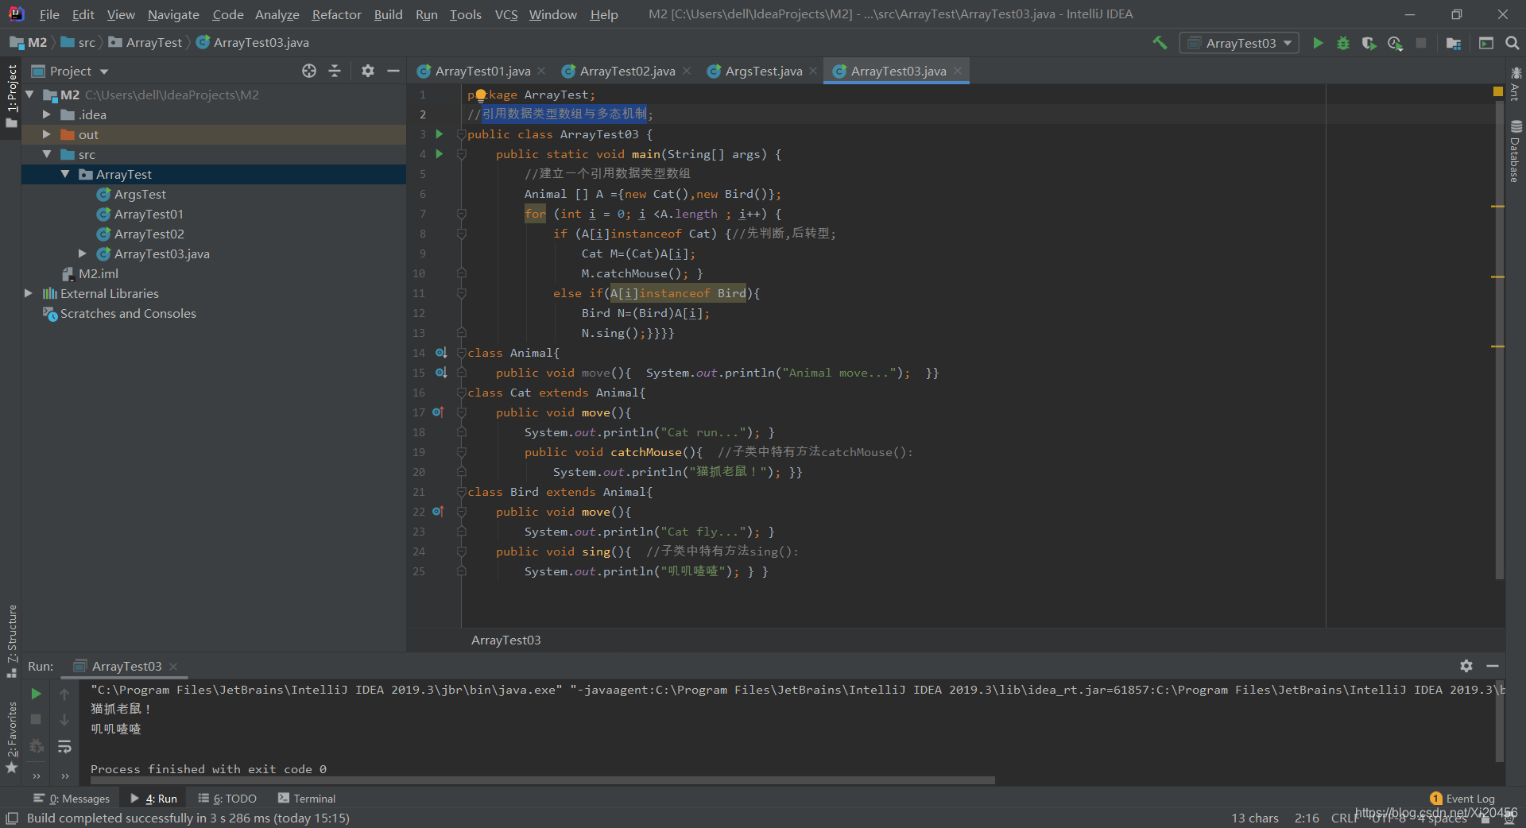Click the Run with Profiler icon
This screenshot has height=828, width=1526.
(x=1395, y=43)
